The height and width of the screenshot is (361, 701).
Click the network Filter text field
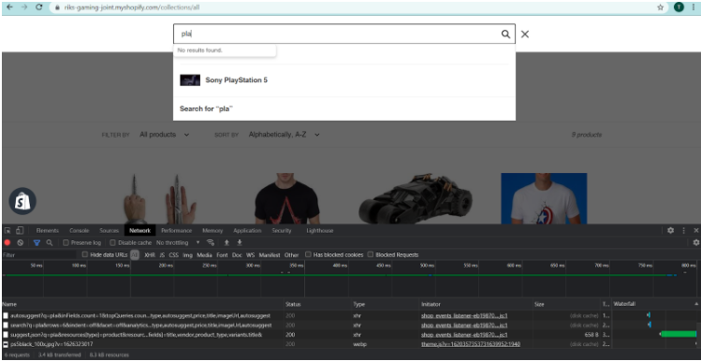[x=39, y=255]
